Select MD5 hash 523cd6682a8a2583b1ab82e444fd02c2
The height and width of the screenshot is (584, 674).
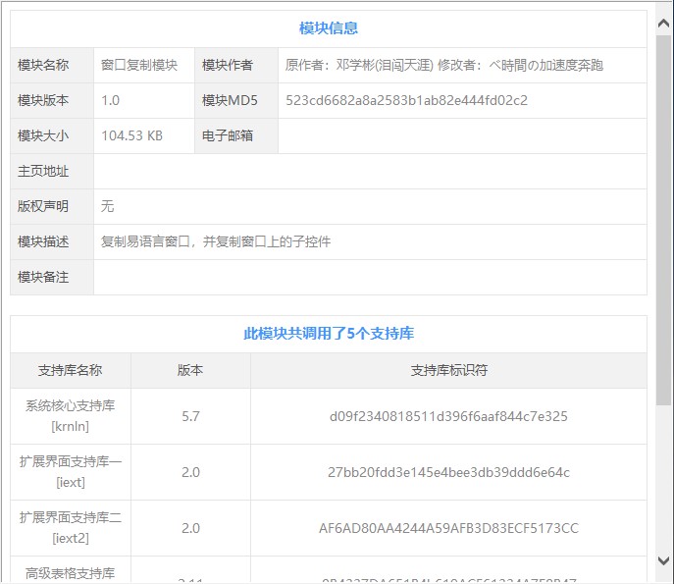coord(406,101)
